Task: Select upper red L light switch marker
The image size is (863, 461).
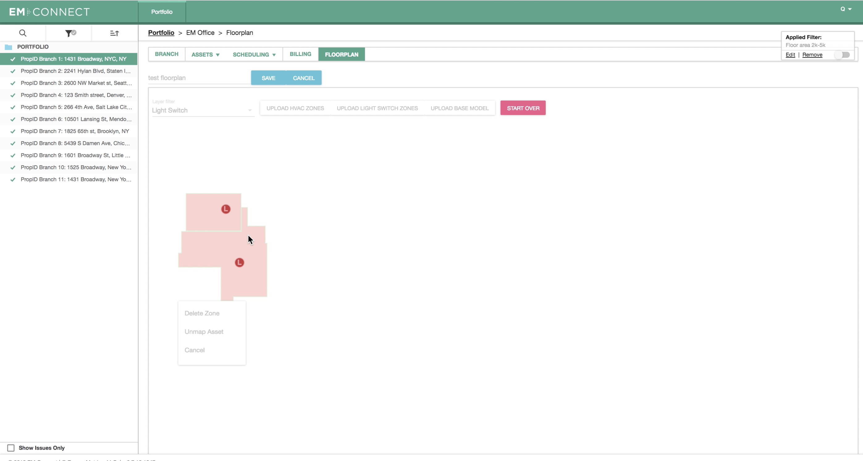Action: click(226, 209)
